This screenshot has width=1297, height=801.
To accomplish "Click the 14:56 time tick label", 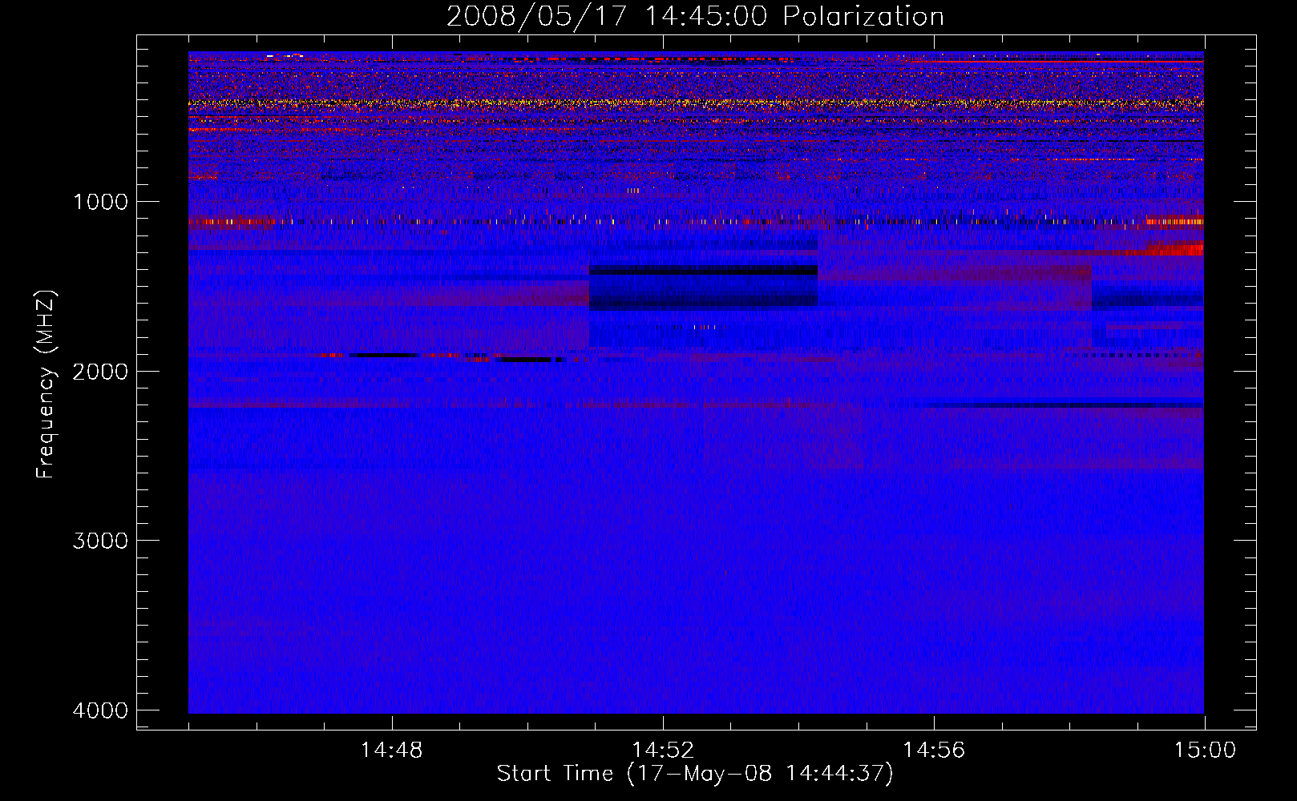I will click(x=933, y=751).
